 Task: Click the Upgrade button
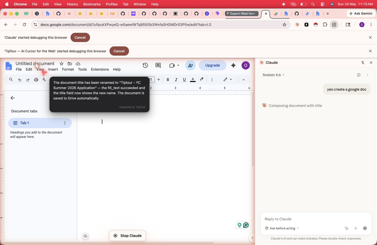pyautogui.click(x=213, y=65)
